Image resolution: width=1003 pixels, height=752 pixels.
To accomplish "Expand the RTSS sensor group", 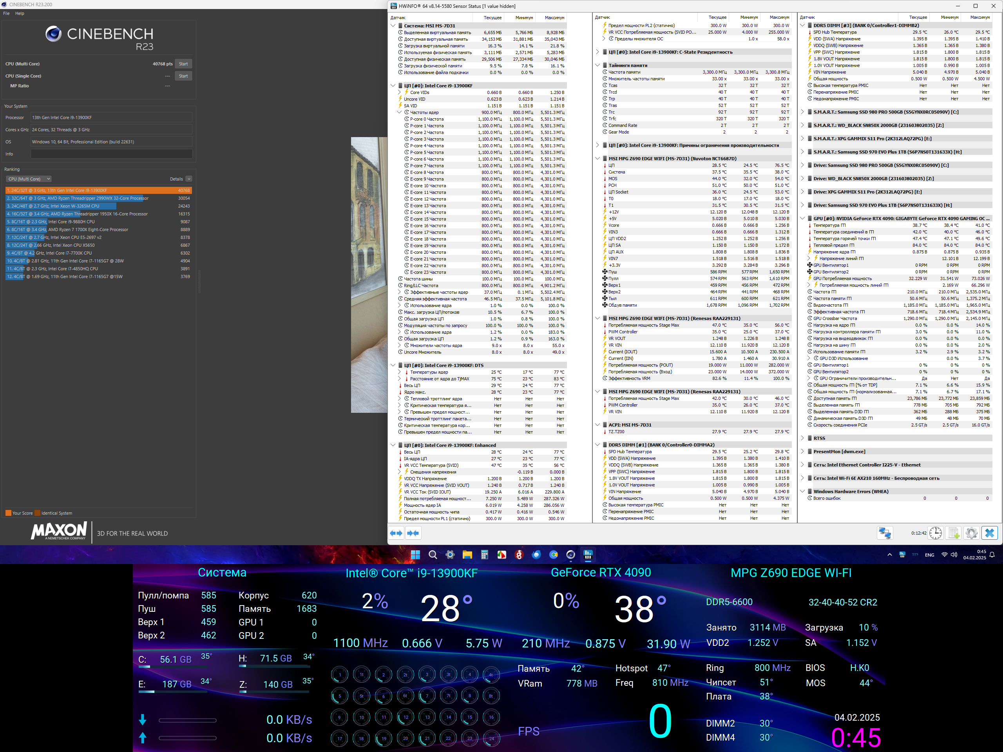I will [802, 438].
